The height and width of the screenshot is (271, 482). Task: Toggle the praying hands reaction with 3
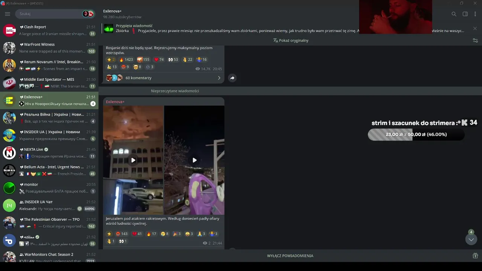click(x=202, y=234)
